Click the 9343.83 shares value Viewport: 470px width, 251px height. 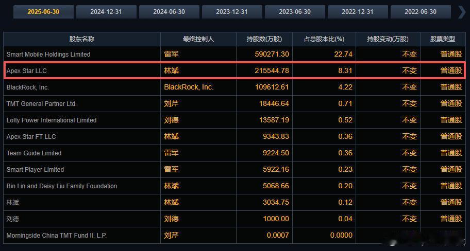tap(276, 136)
